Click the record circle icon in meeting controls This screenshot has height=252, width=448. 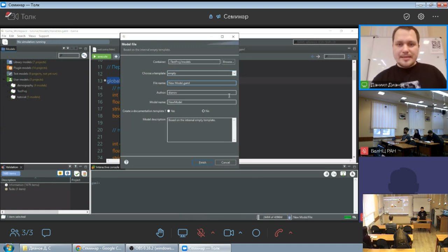click(256, 233)
